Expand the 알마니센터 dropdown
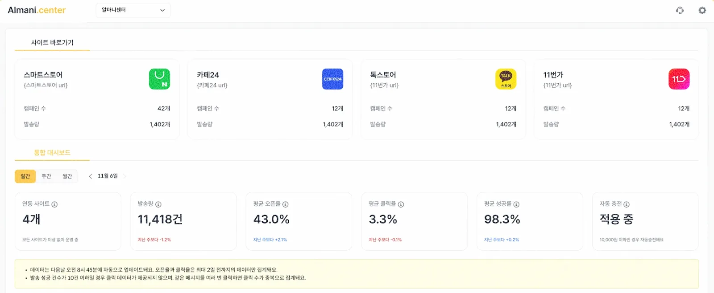Viewport: 714px width, 293px height. [133, 10]
